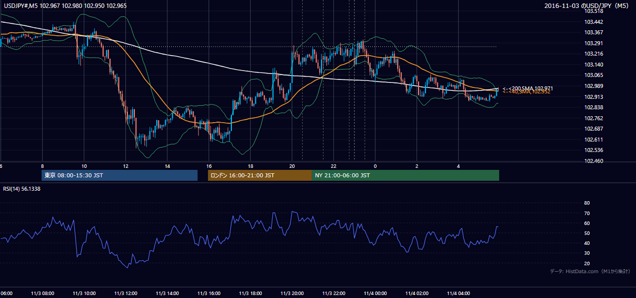
Task: Select the ロンドン 16:00-21:00 JST session bar
Action: 260,175
